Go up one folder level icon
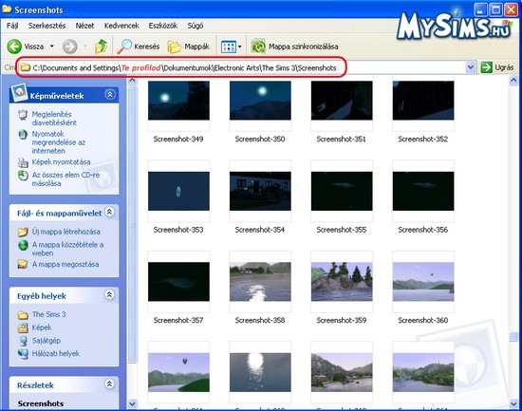The image size is (522, 411). tap(101, 47)
